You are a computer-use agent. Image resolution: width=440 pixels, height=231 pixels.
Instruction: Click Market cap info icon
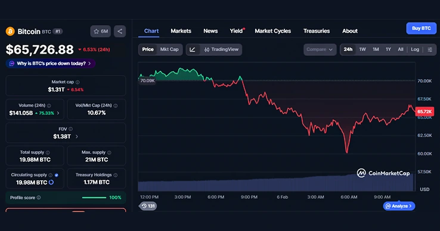(x=78, y=82)
